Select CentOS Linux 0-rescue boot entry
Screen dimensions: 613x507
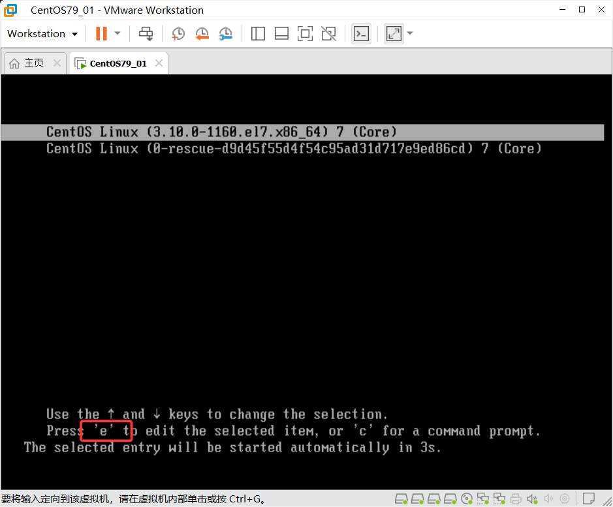tap(294, 149)
